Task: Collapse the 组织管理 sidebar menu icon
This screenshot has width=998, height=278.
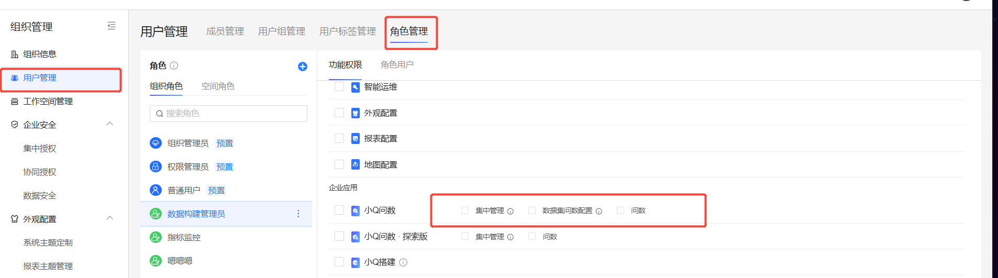Action: 112,26
